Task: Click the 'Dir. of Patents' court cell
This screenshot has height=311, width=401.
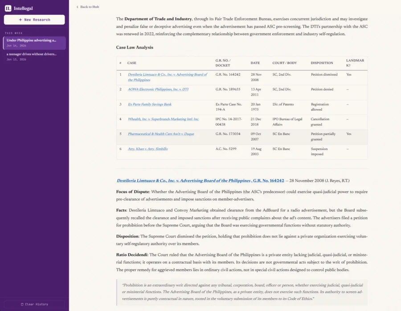Action: point(283,104)
